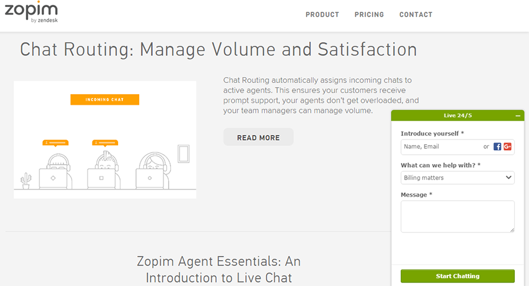Go to the Pricing page
529x286 pixels.
(369, 15)
